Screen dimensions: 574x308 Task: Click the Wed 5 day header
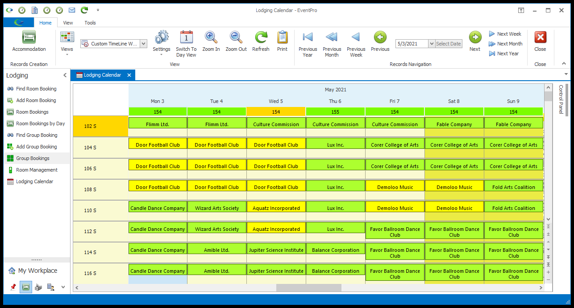(276, 101)
